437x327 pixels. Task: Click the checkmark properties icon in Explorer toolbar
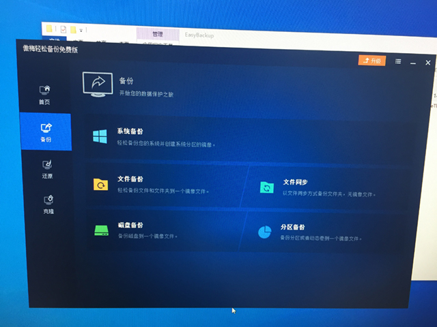[64, 29]
